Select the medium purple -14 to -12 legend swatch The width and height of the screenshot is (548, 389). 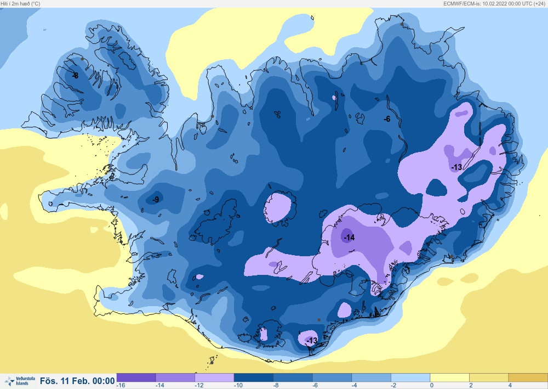click(175, 377)
